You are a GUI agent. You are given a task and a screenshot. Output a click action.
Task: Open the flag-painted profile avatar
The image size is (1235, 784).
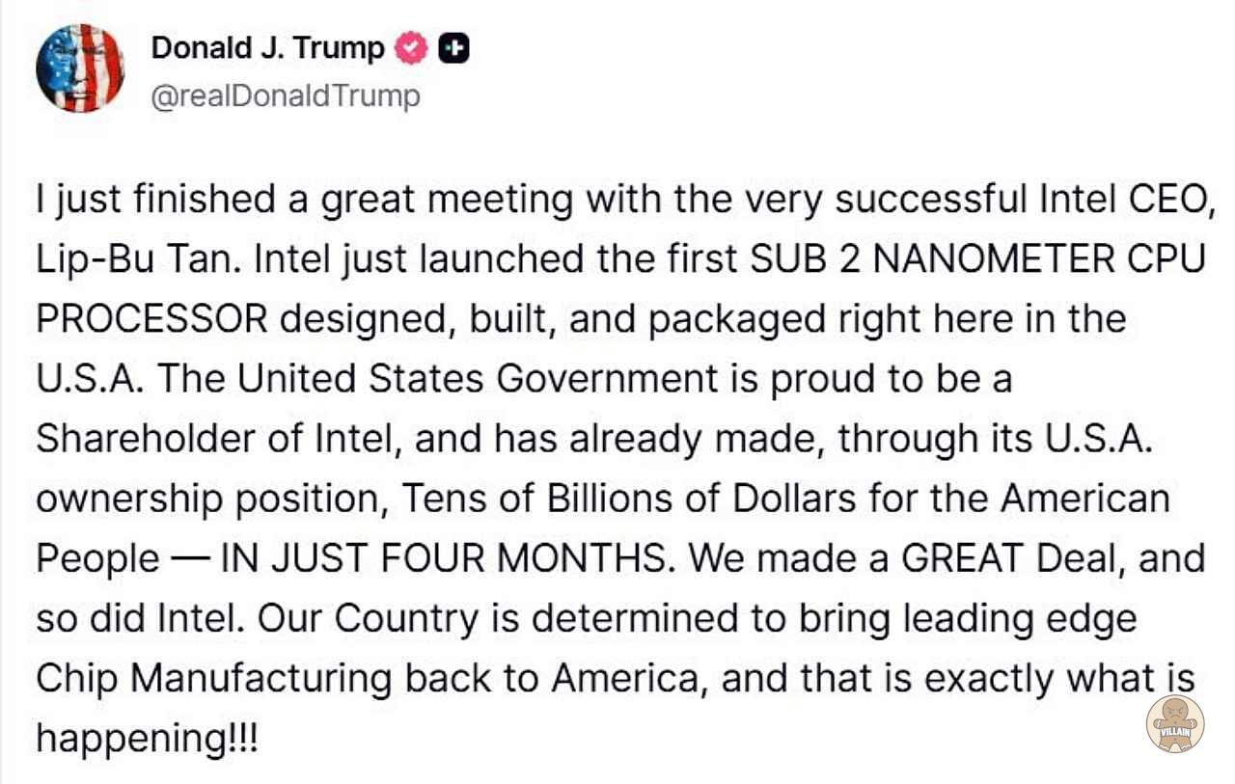point(79,68)
